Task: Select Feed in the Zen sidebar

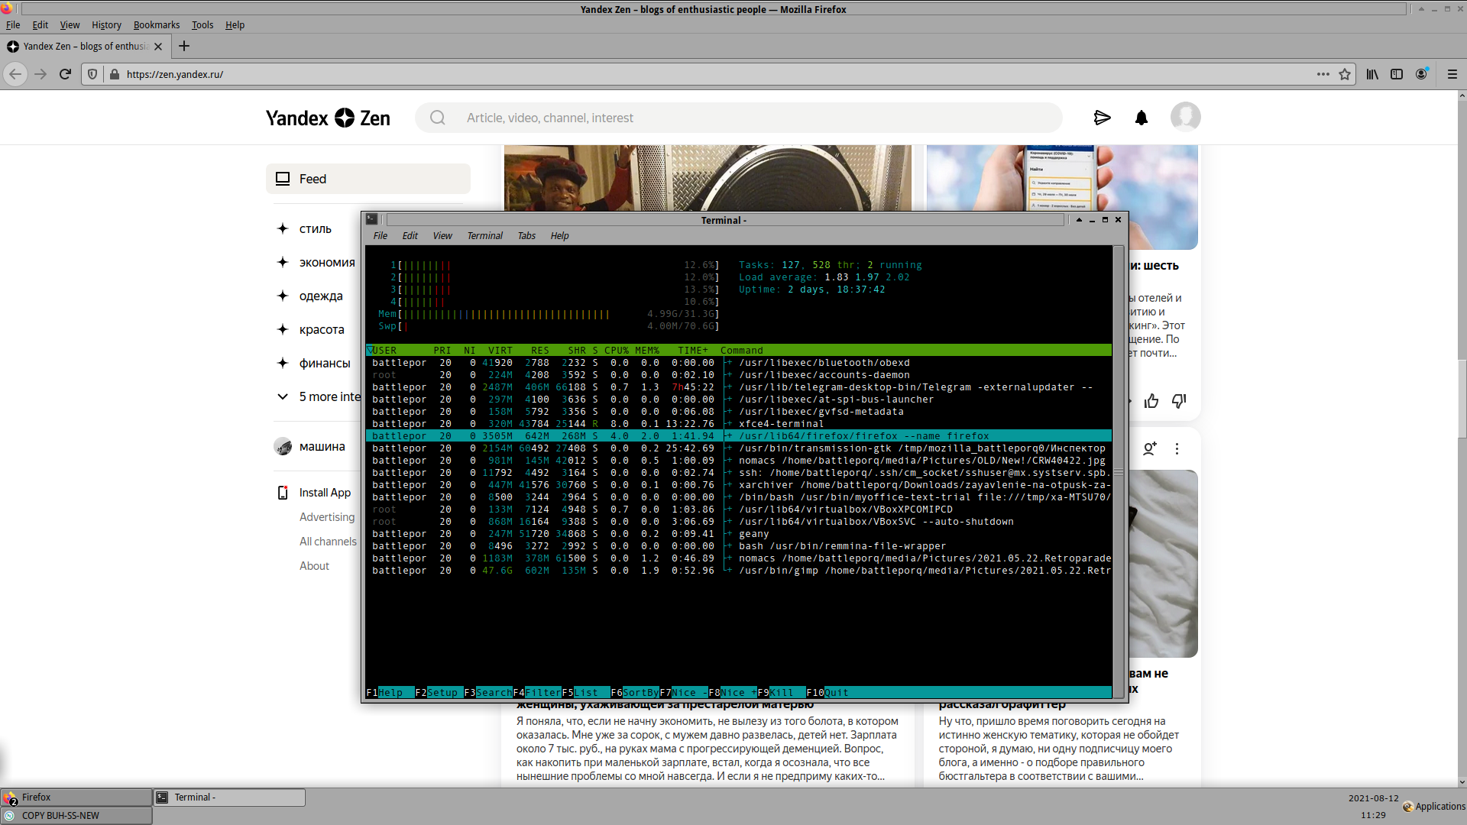Action: click(368, 179)
